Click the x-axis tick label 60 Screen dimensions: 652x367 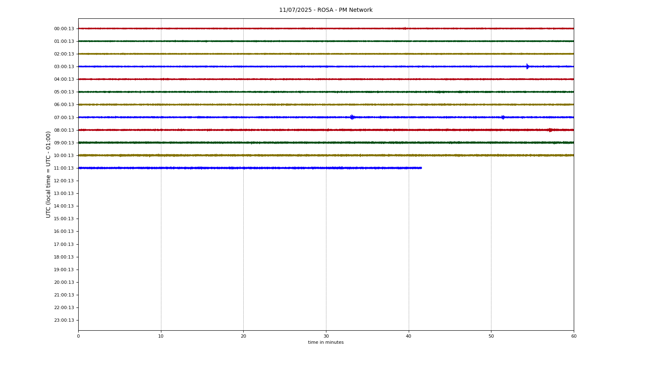(x=574, y=336)
